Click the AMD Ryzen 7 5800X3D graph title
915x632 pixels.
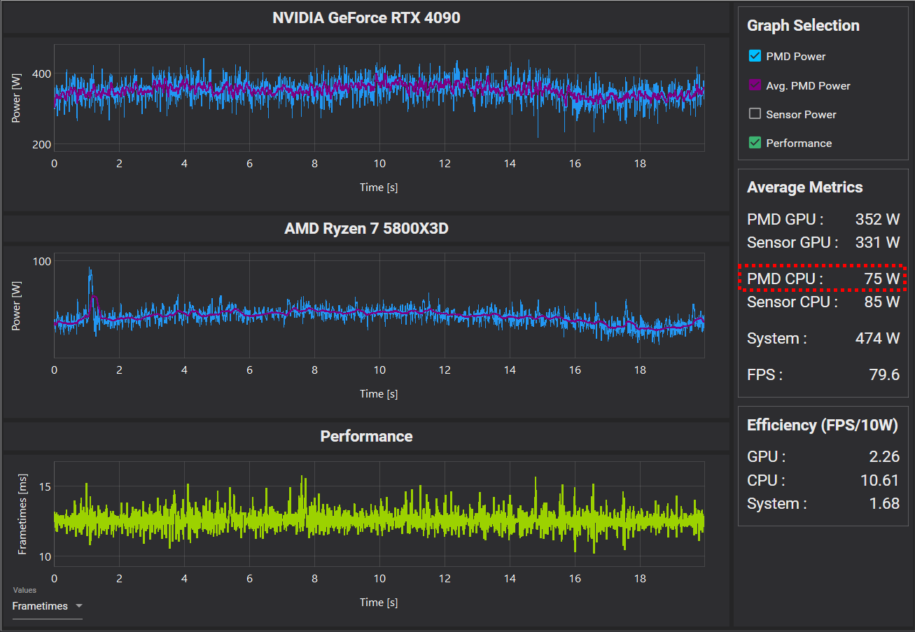coord(366,228)
